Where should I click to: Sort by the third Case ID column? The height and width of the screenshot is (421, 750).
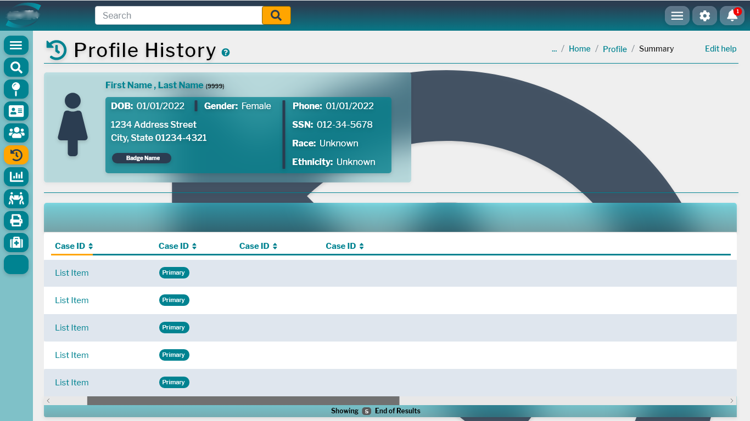pos(259,246)
